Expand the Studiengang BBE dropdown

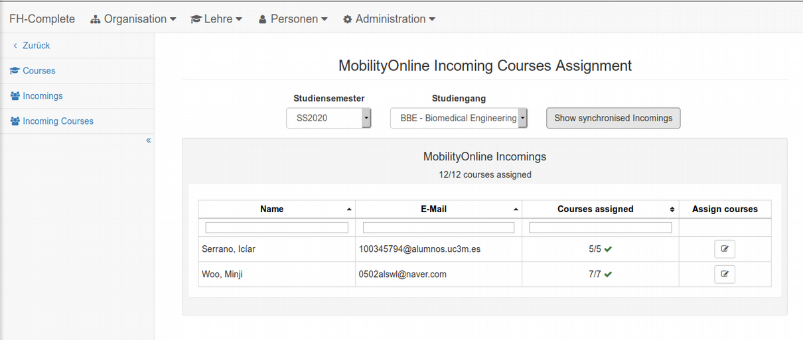459,118
